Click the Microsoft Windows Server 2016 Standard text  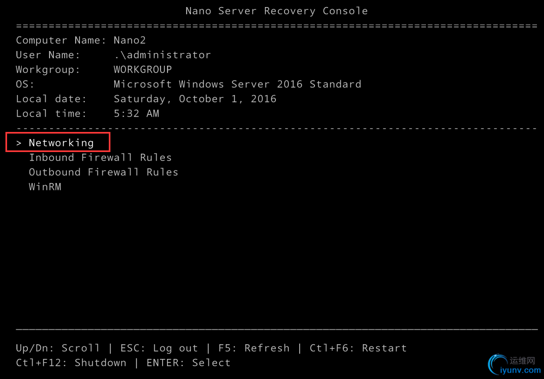pyautogui.click(x=237, y=84)
